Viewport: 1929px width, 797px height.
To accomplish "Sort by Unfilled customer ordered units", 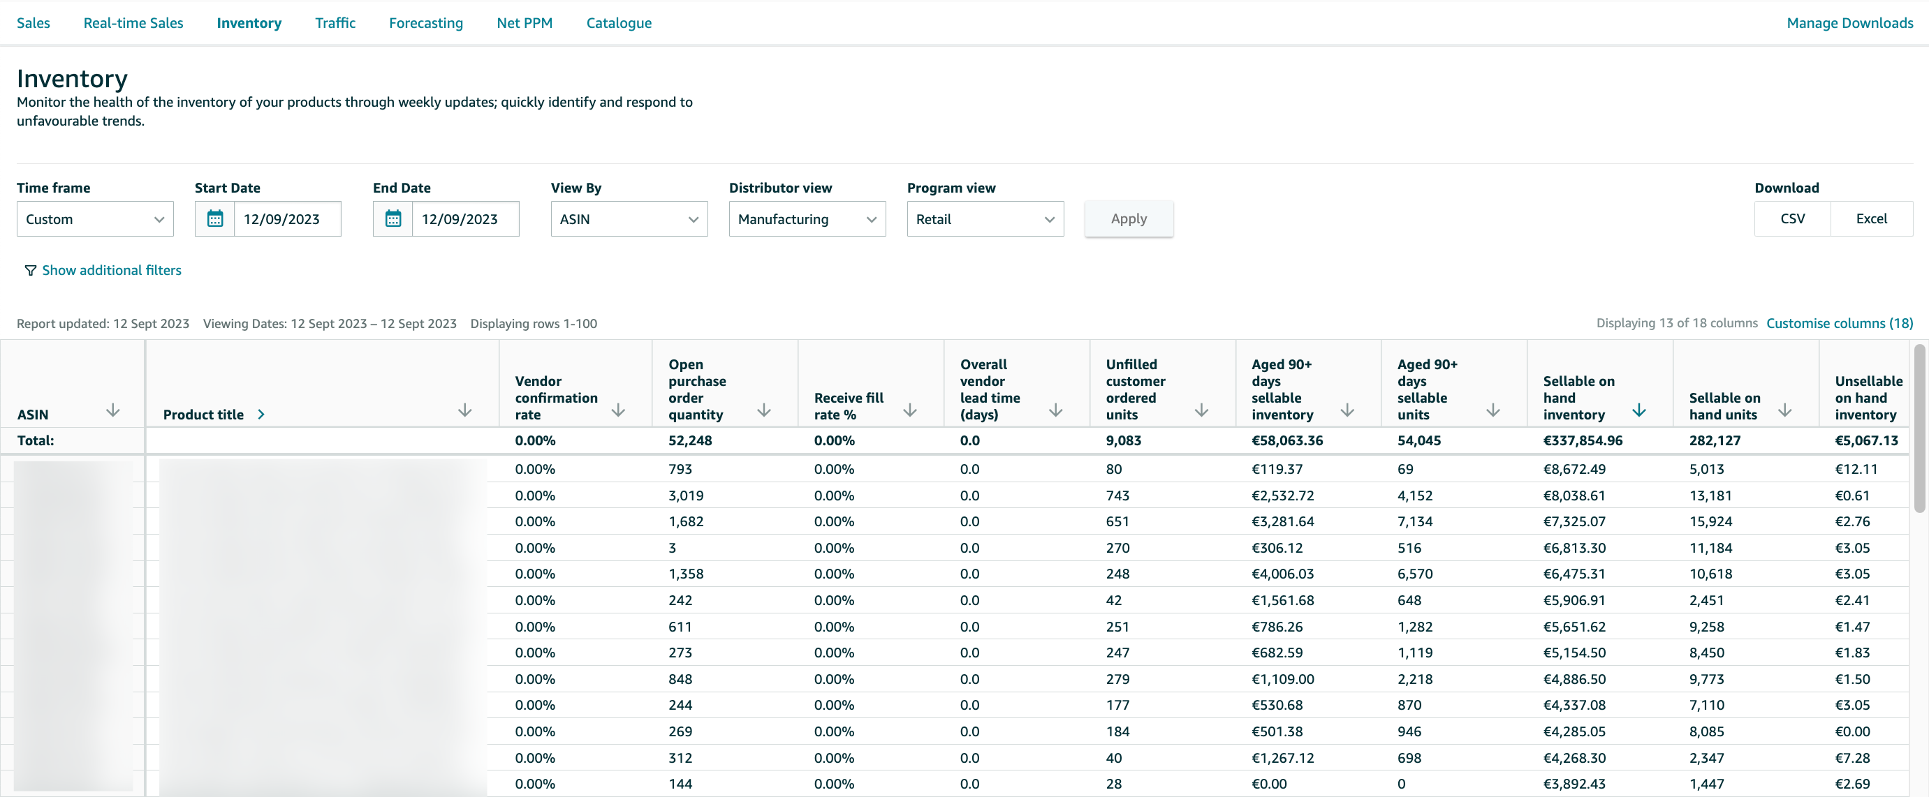I will pyautogui.click(x=1202, y=411).
